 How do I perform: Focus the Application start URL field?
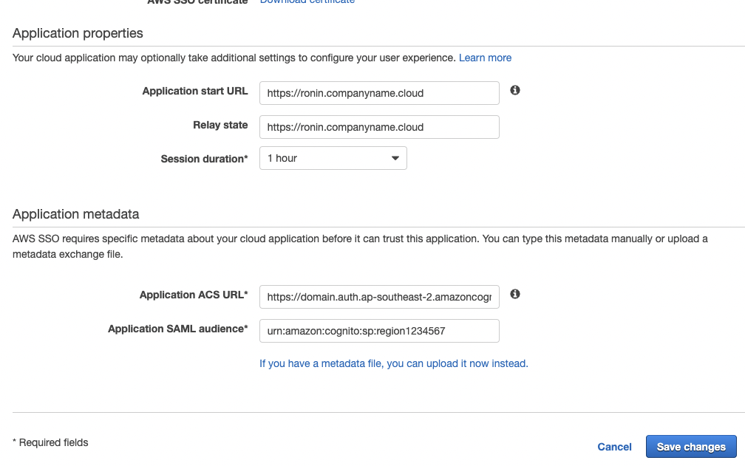(x=379, y=93)
